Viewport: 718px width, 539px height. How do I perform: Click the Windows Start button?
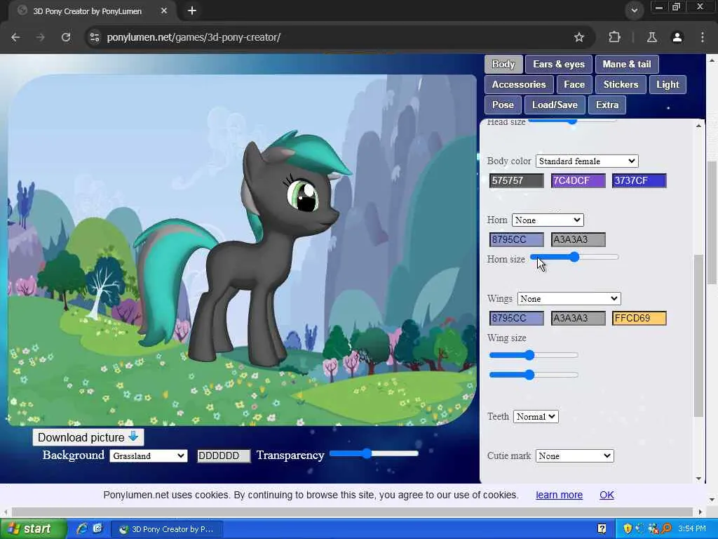[x=34, y=529]
